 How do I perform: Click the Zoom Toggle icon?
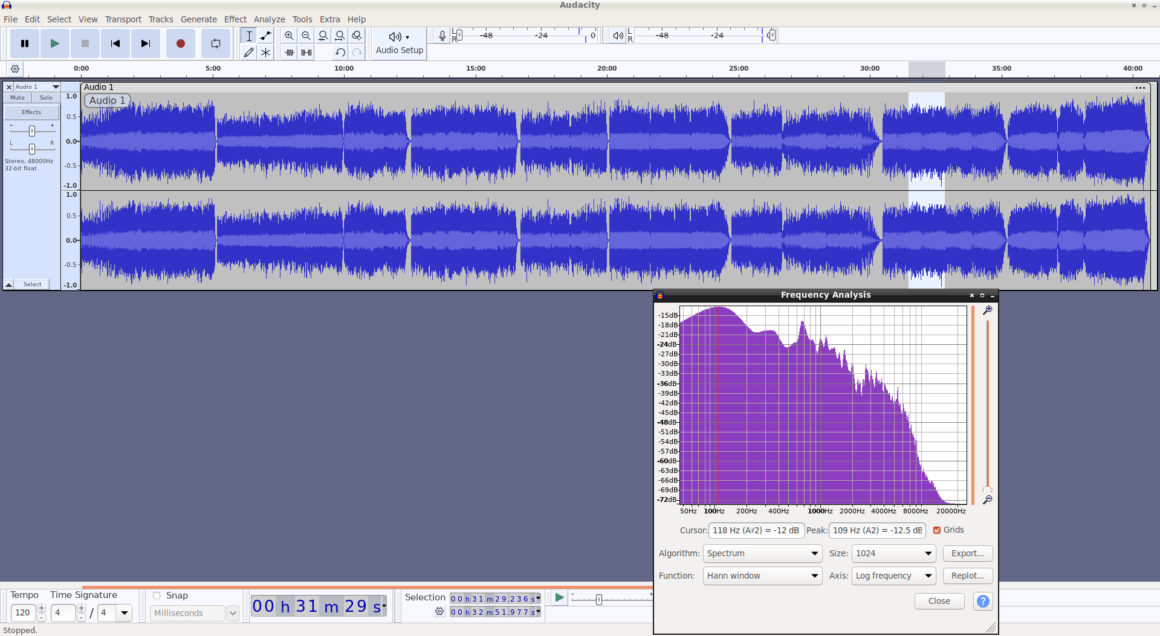(357, 36)
